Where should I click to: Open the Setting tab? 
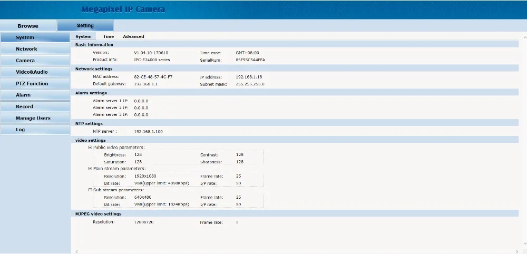[x=85, y=25]
